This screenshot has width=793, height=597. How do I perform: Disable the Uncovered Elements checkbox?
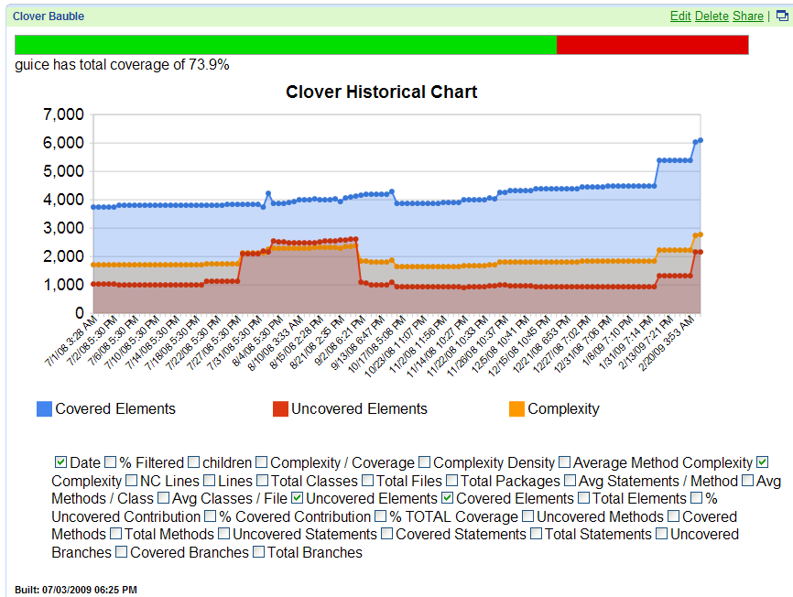298,499
